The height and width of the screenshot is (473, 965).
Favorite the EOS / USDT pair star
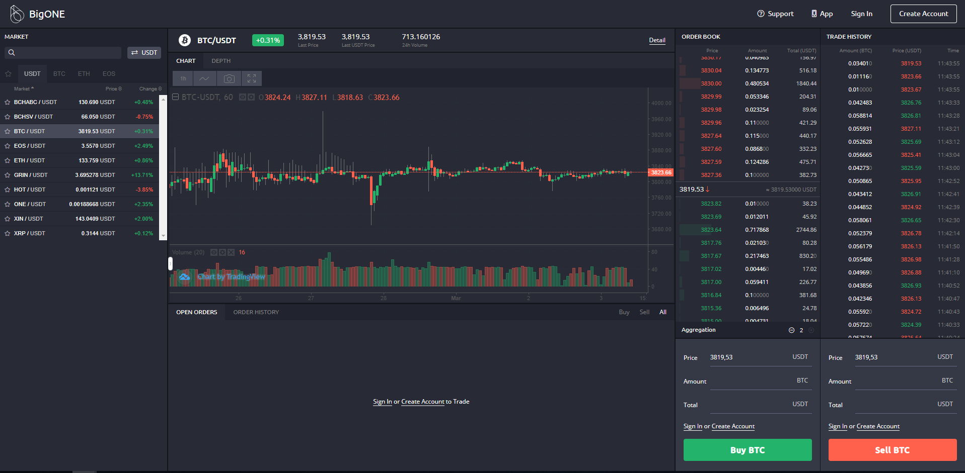click(8, 146)
